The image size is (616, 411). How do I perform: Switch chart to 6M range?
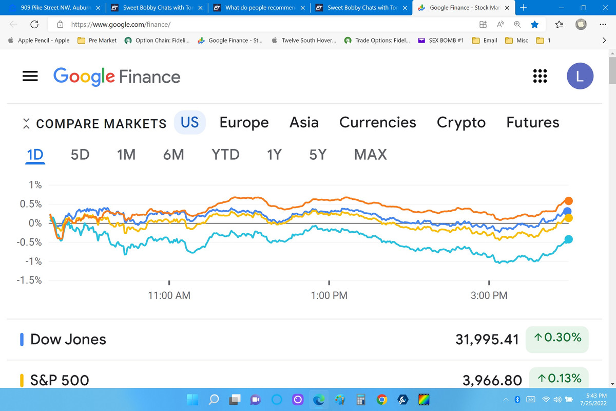[174, 155]
